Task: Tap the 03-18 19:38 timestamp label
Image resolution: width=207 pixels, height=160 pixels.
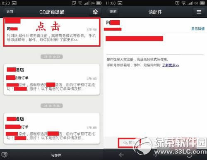Action: (x=52, y=106)
